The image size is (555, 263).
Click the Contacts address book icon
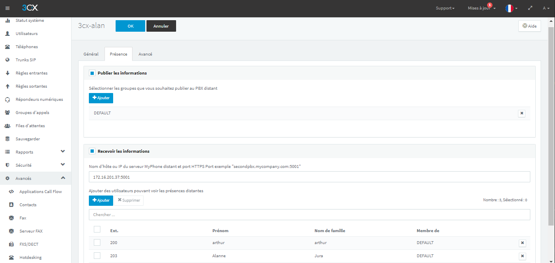tap(12, 205)
